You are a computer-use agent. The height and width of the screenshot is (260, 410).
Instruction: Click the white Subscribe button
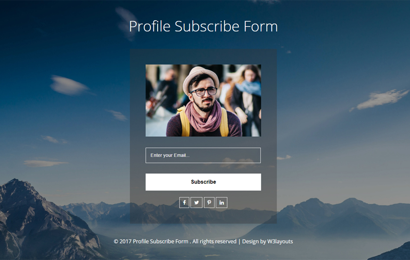(203, 182)
